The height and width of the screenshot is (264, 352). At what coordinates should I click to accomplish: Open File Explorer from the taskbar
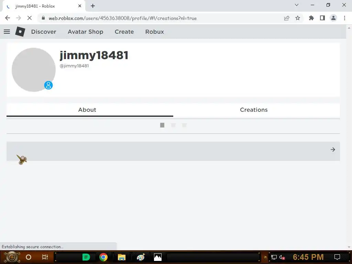[121, 257]
